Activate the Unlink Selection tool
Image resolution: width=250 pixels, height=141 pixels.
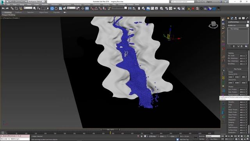tap(16, 8)
